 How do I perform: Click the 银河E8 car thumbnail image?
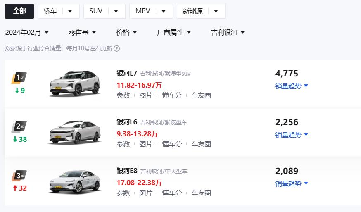[x=75, y=181]
